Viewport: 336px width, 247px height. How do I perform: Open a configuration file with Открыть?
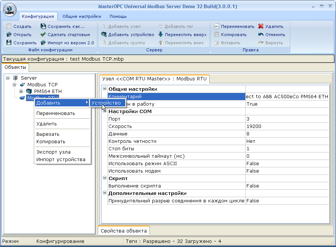pos(9,35)
